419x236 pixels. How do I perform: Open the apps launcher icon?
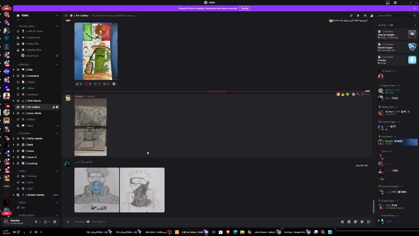point(369,222)
